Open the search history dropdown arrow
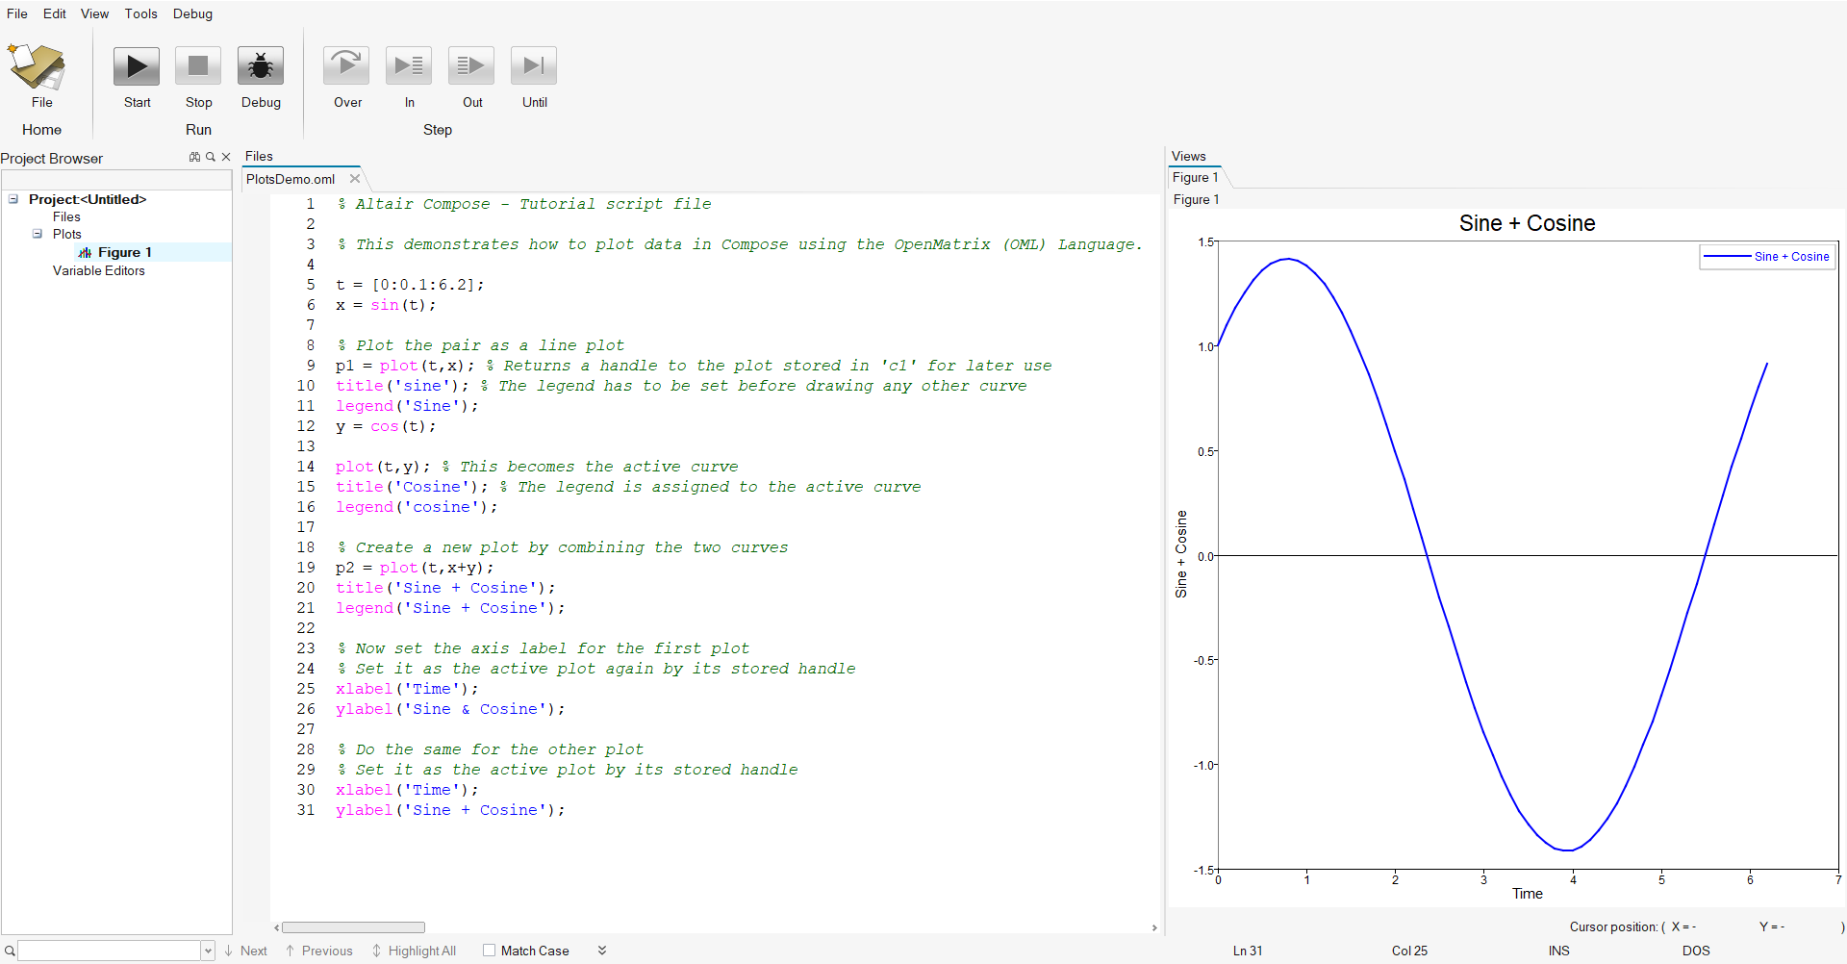This screenshot has height=964, width=1847. point(208,951)
